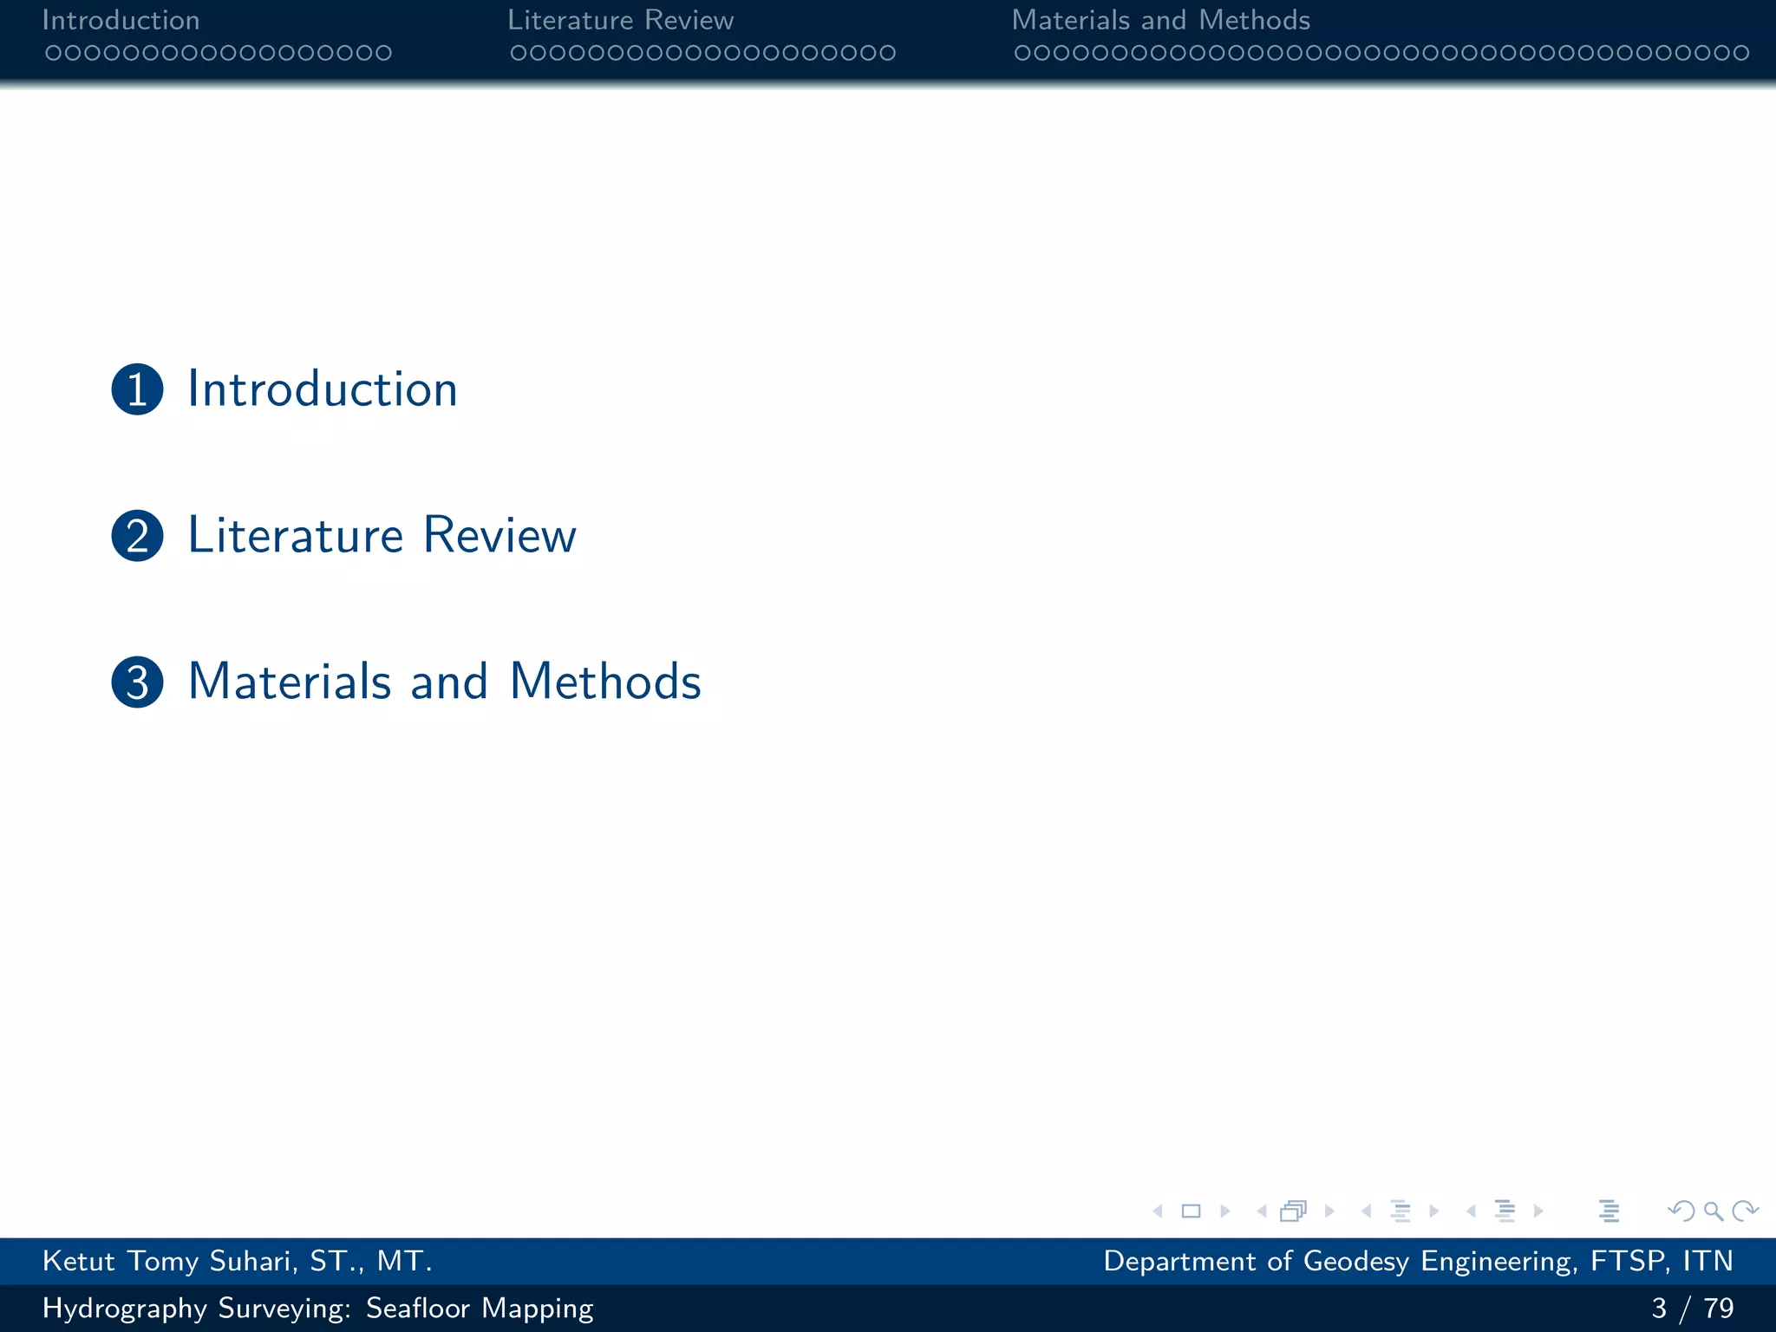Click the subsection navigation icon

(x=1401, y=1211)
